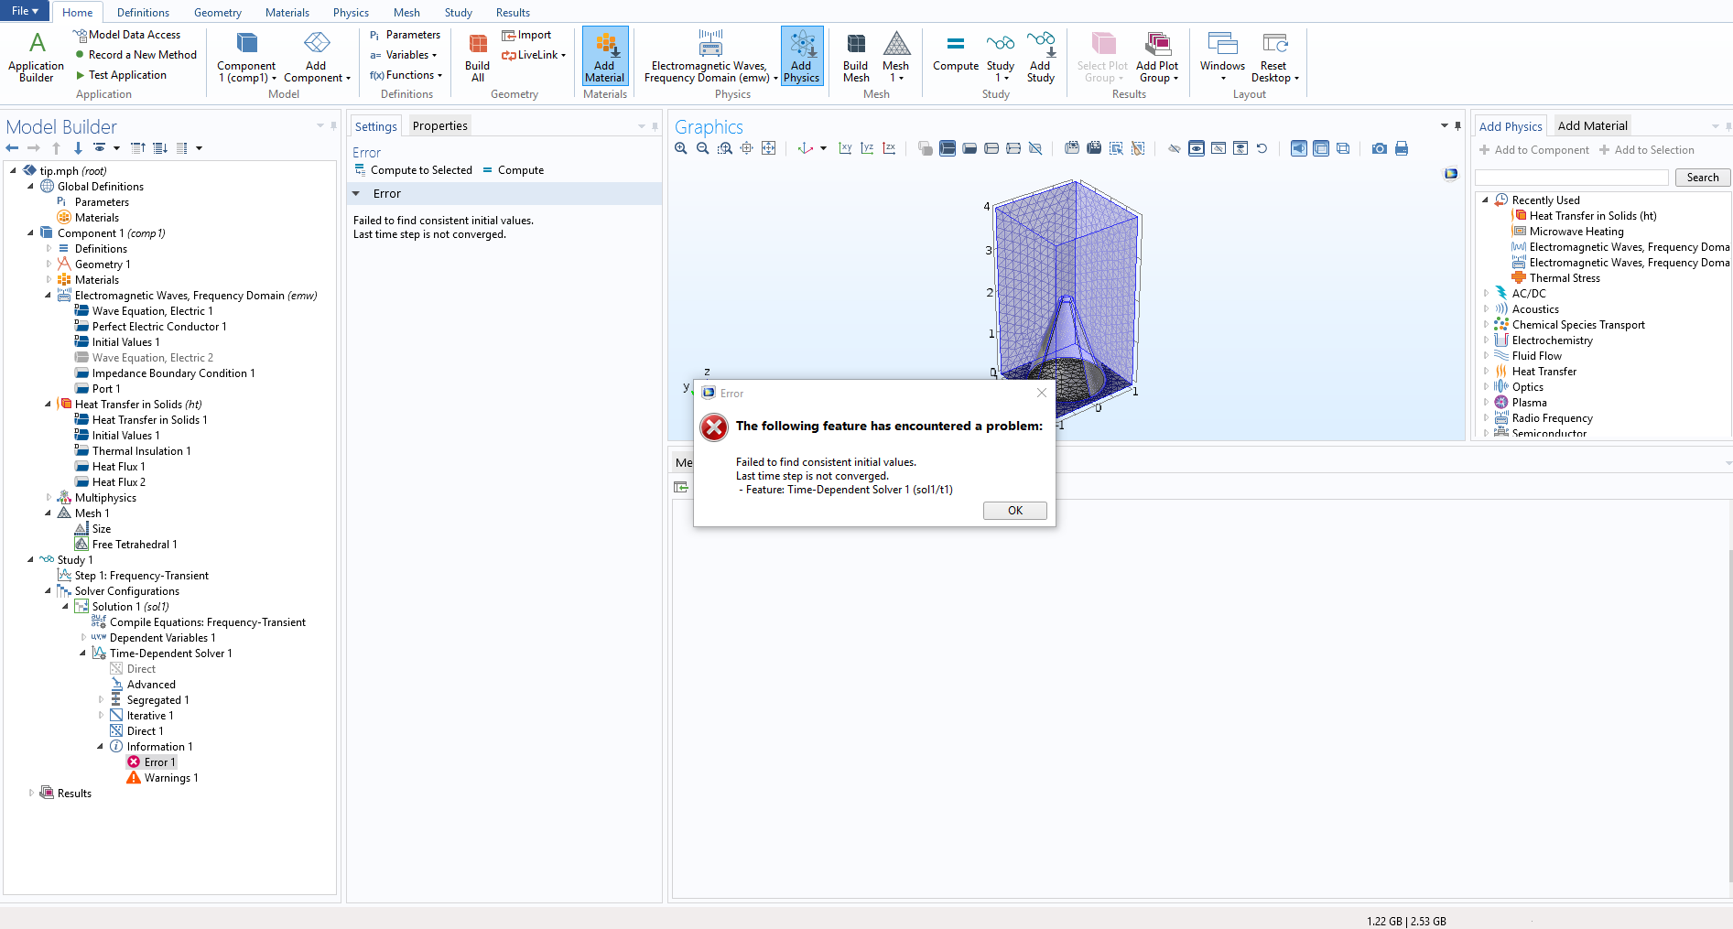
Task: Click the Add Physics search field
Action: (x=1572, y=178)
